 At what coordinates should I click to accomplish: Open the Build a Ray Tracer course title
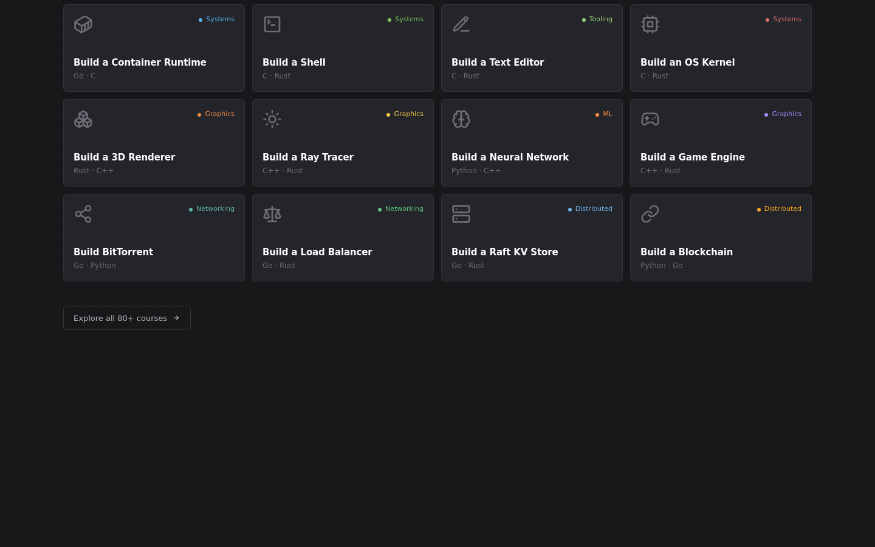tap(308, 157)
